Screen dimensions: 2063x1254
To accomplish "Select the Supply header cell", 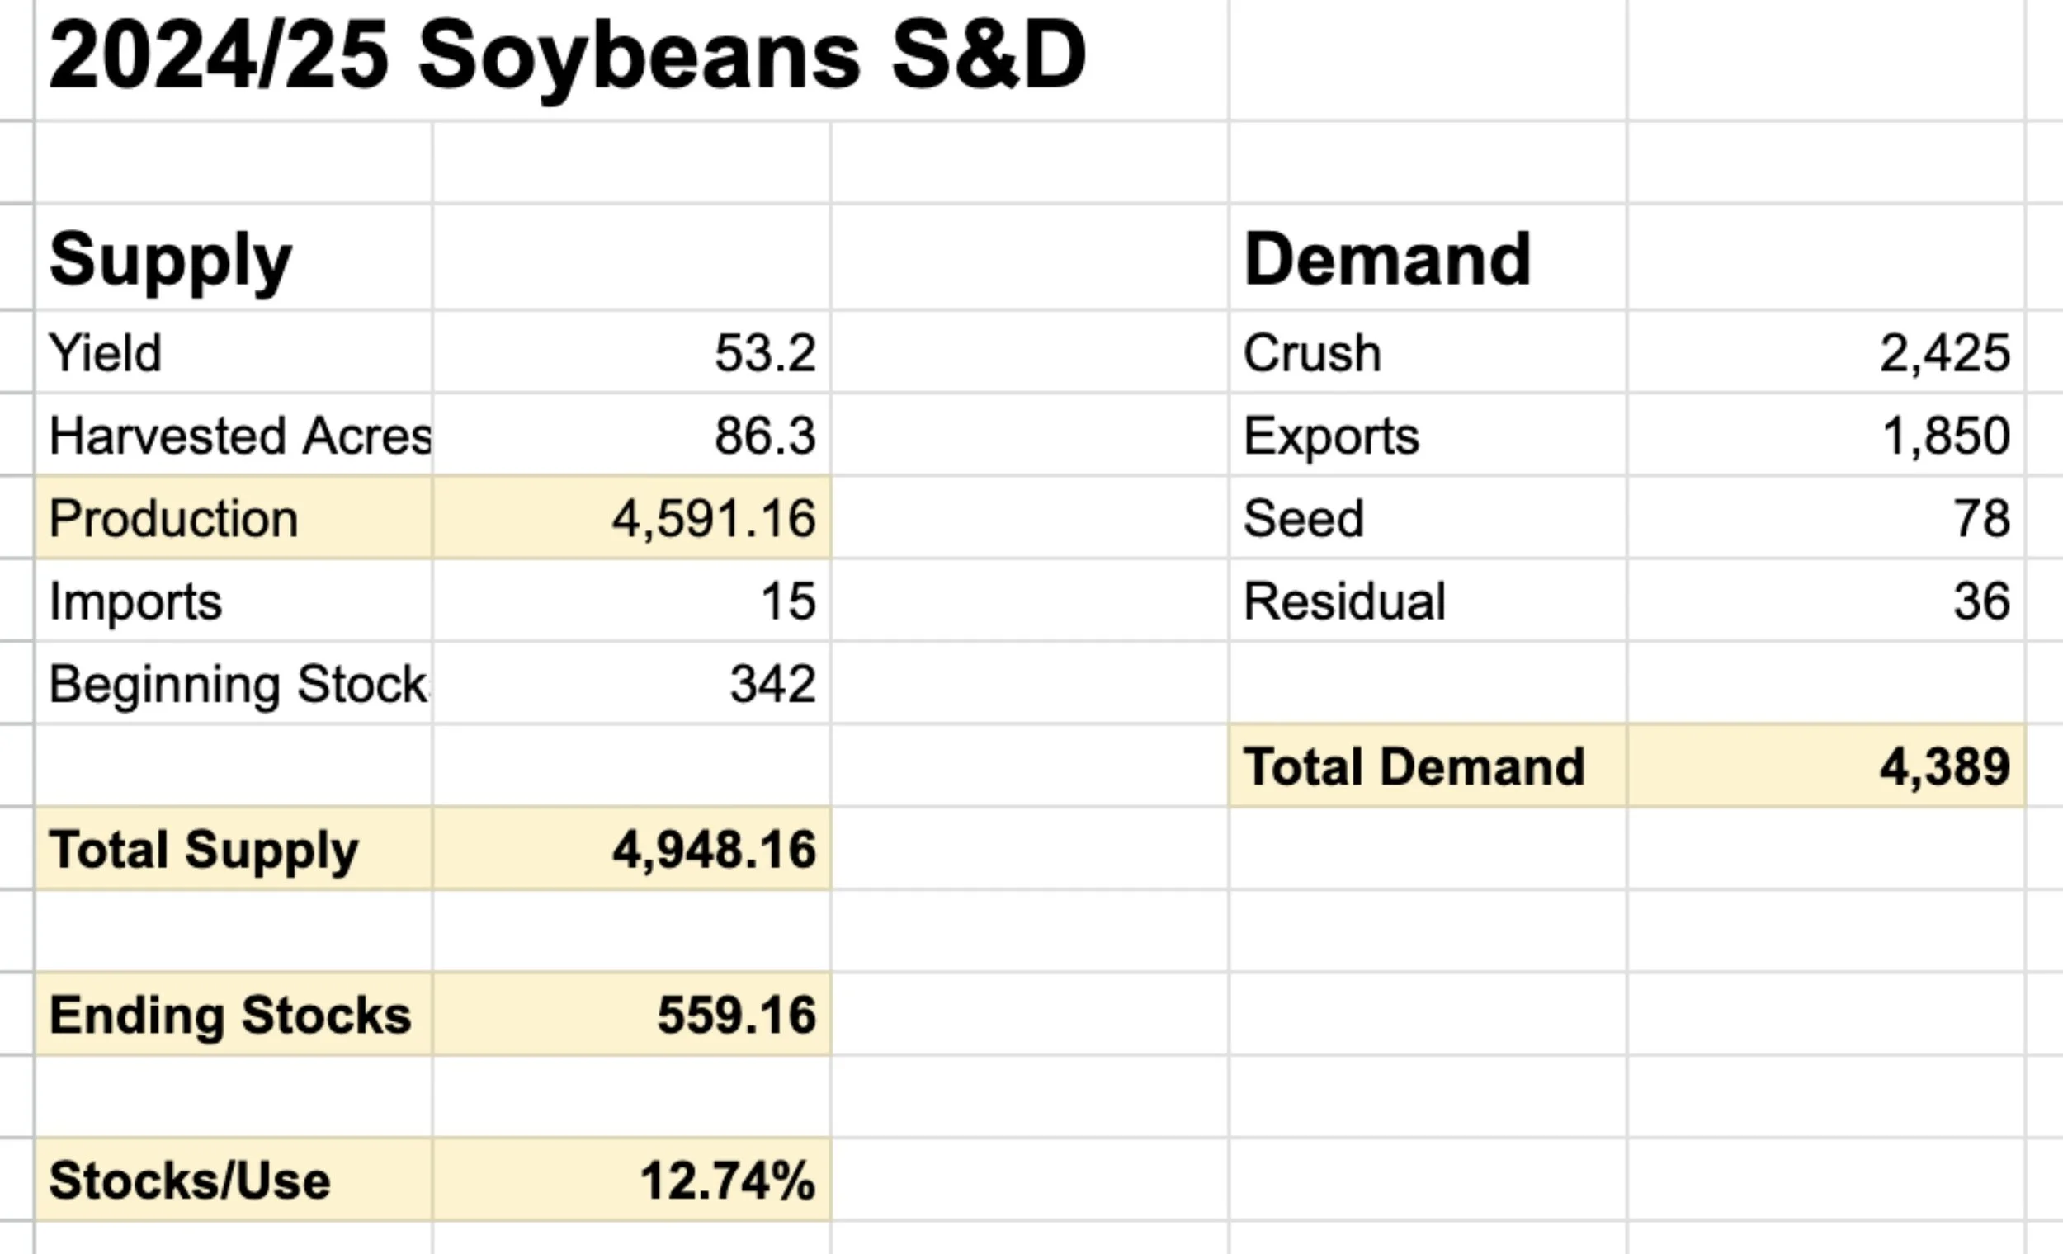I will coord(234,258).
